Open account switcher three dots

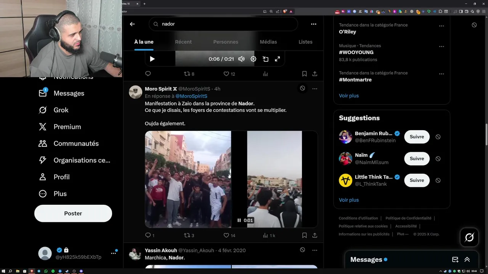pyautogui.click(x=113, y=253)
